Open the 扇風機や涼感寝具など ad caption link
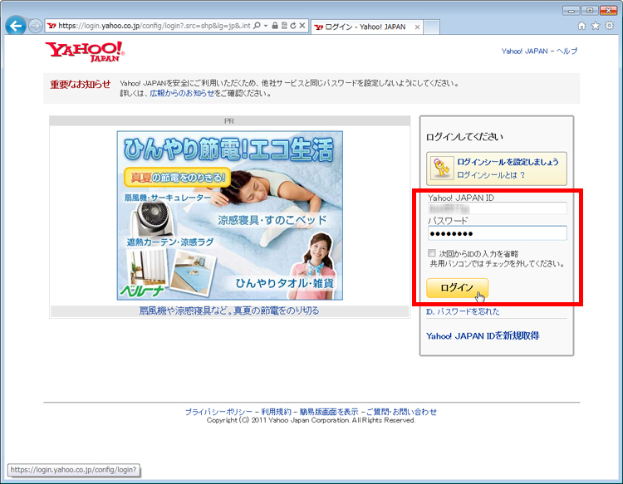623x484 pixels. [x=229, y=310]
